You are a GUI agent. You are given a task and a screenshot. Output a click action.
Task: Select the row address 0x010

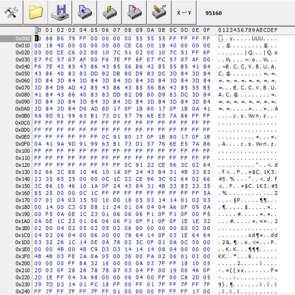23,45
